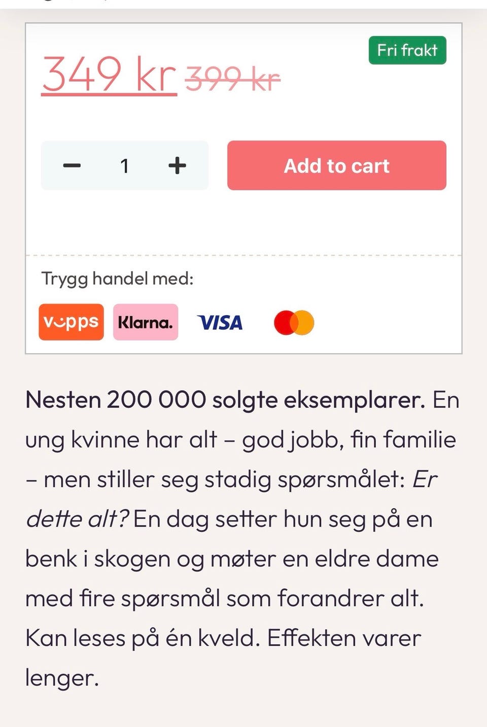This screenshot has height=727, width=487.
Task: Select the quantity field showing 1
Action: 124,165
